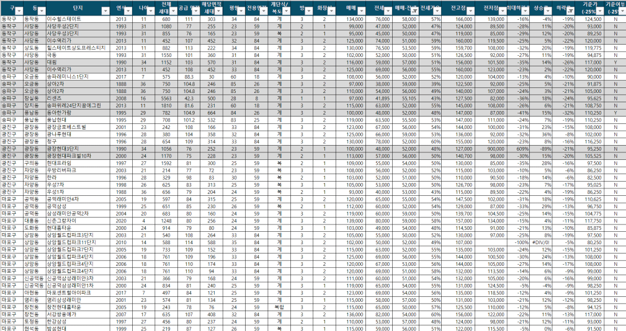The image size is (626, 331).
Task: Open the 전세 column filter dropdown
Action: click(388, 11)
